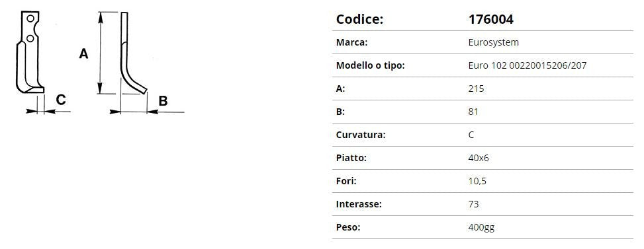Screen dimensions: 644x249
Task: Select product code 176004
Action: tap(491, 19)
